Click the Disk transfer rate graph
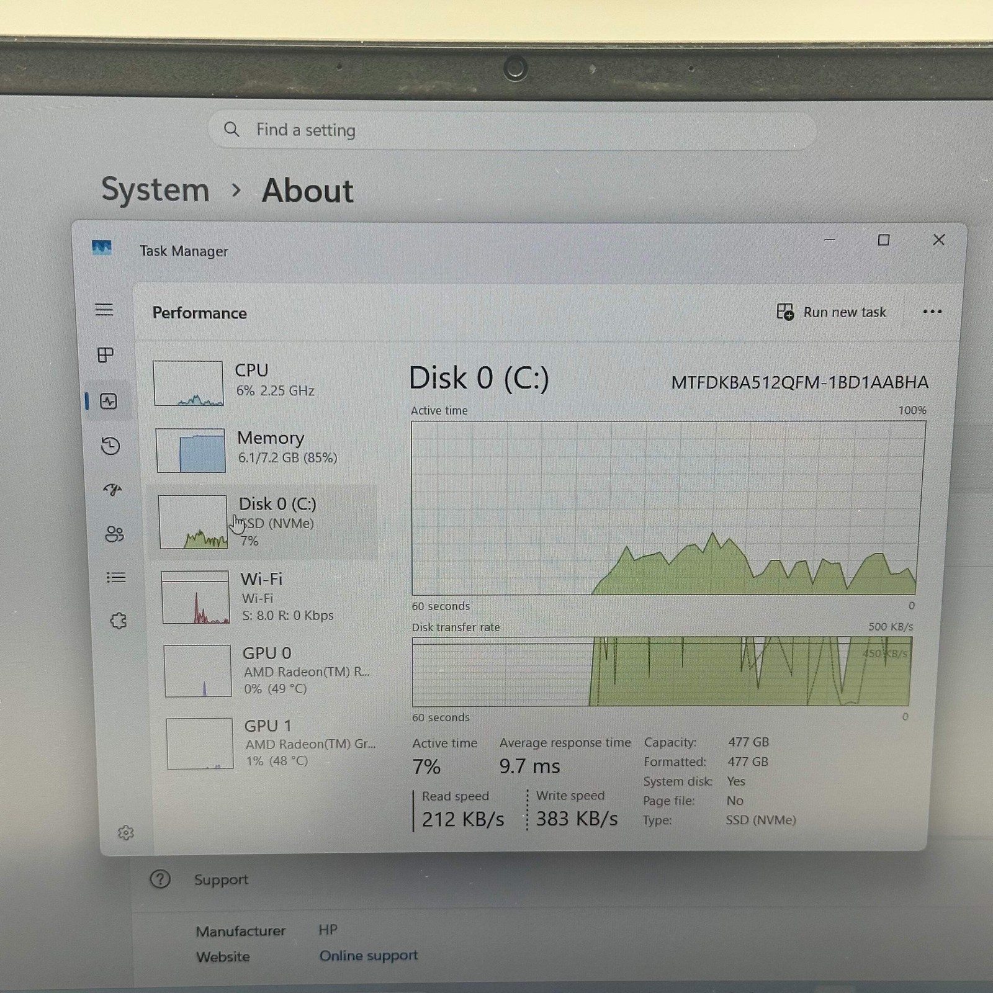This screenshot has height=993, width=993. tap(662, 672)
